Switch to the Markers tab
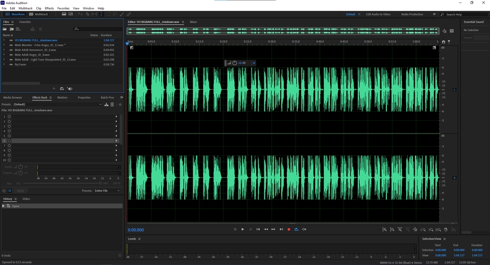 (62, 97)
